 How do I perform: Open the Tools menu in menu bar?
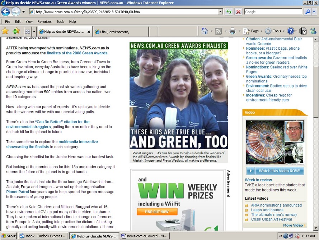(60, 22)
